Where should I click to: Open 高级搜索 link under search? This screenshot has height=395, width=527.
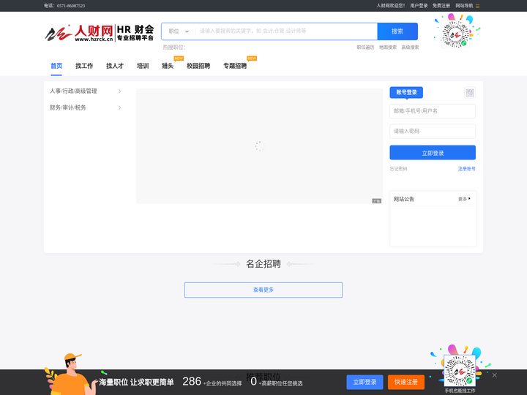[410, 48]
